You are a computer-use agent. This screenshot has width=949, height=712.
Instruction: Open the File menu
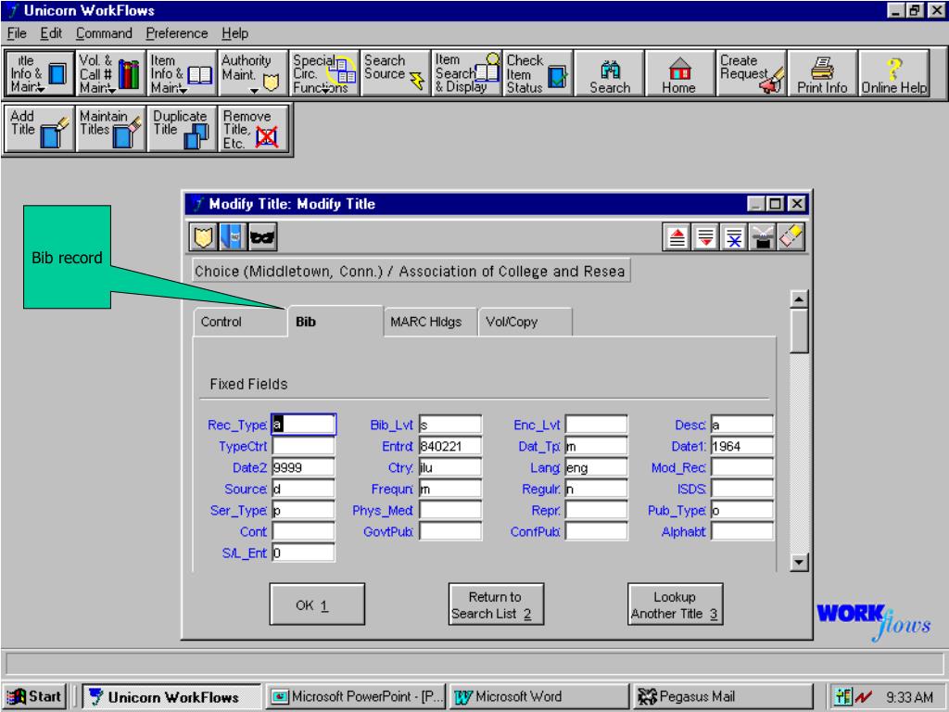17,33
